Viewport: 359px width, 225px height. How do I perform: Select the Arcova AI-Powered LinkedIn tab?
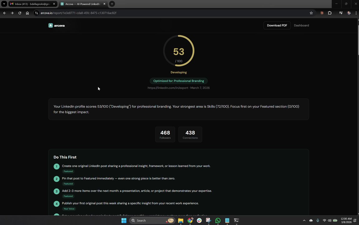click(83, 4)
